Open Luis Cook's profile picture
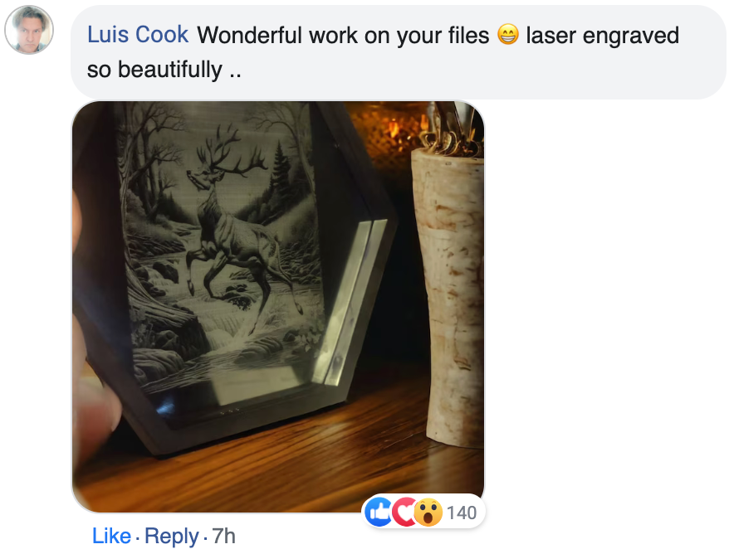734x554 pixels. (x=29, y=30)
